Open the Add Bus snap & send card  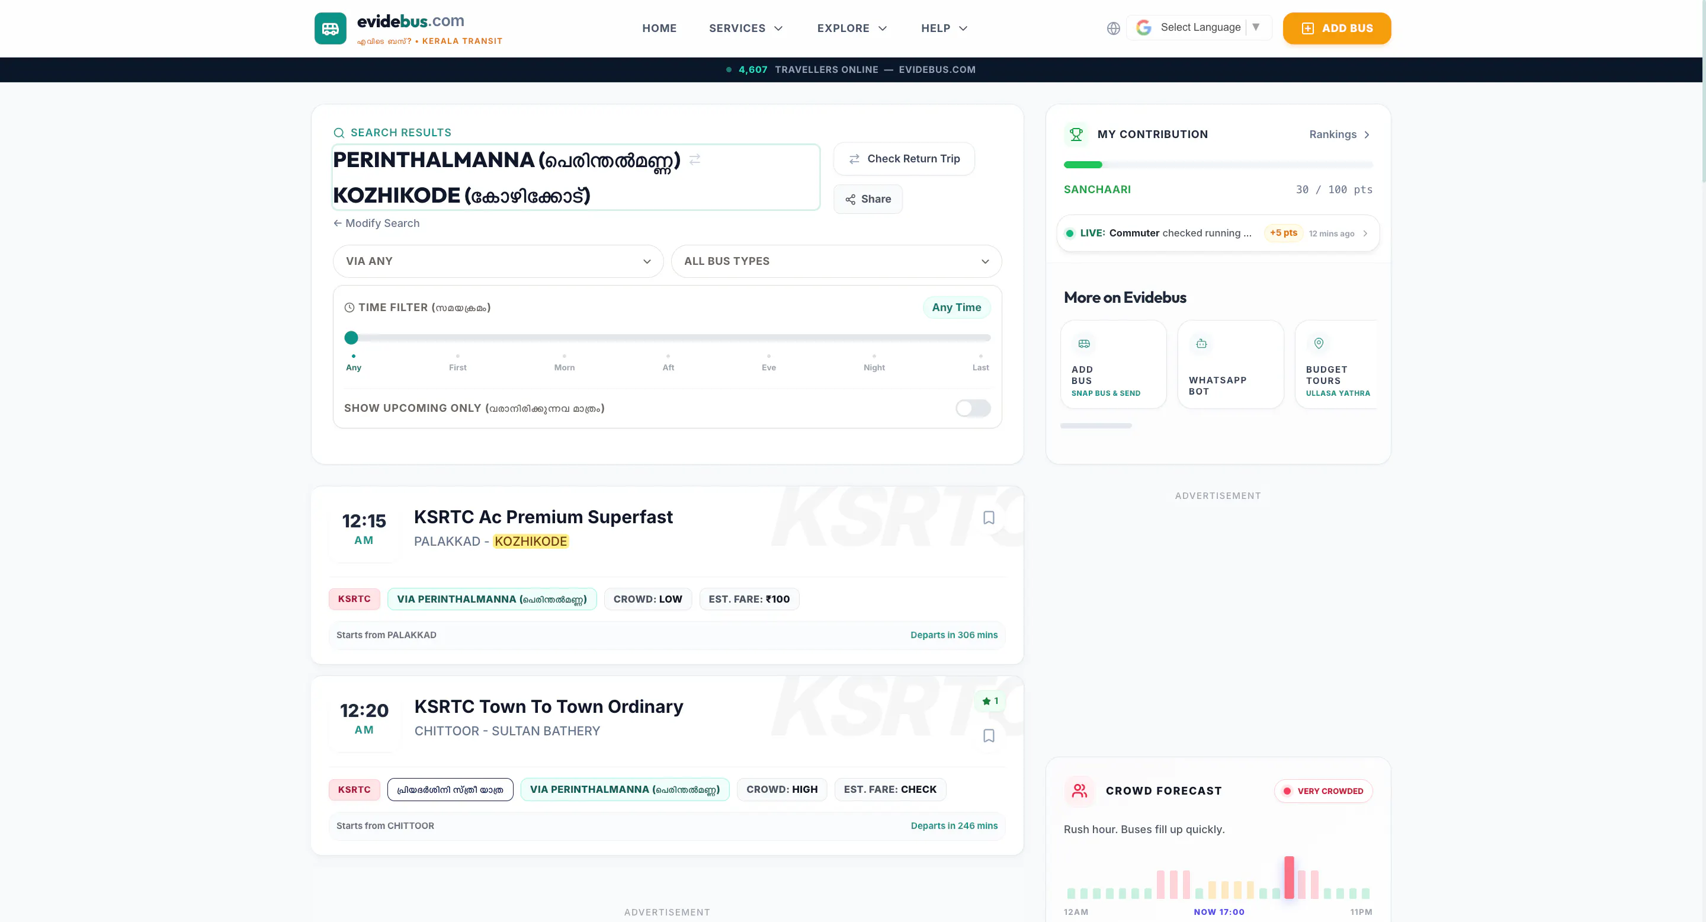pos(1112,364)
